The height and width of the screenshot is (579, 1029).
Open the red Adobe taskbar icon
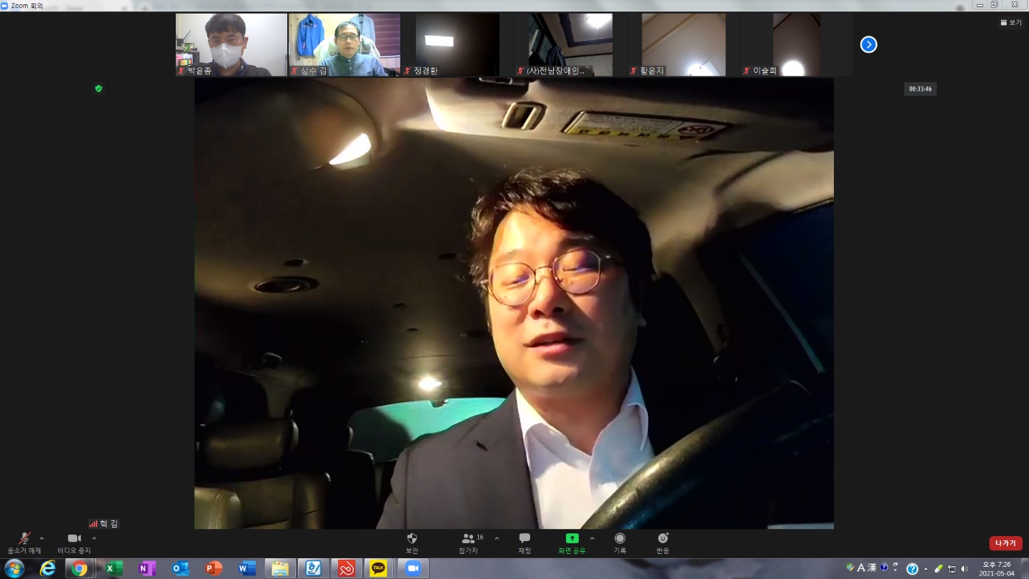click(x=347, y=569)
